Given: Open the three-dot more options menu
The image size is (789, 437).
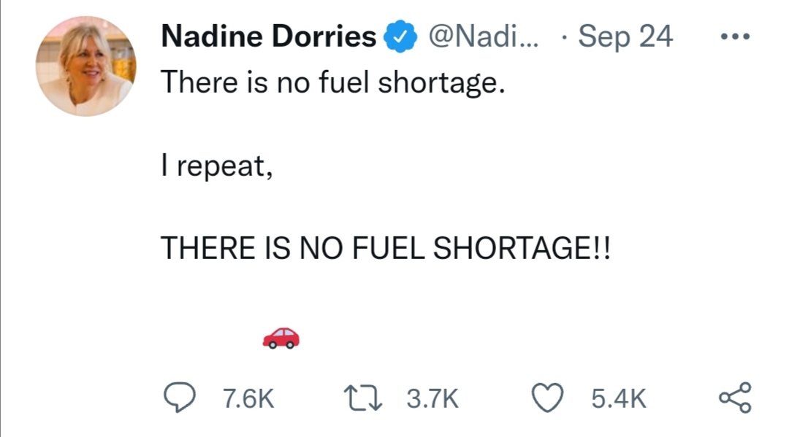Looking at the screenshot, I should coord(735,36).
